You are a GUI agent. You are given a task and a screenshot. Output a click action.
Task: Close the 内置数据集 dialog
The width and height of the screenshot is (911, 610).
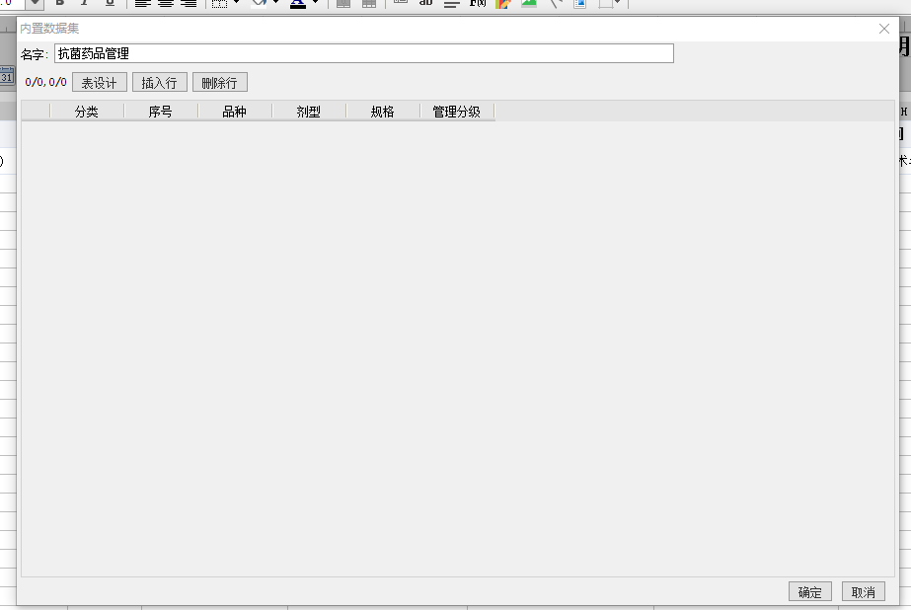click(884, 29)
